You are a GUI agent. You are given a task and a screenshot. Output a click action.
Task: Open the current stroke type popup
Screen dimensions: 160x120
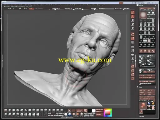(70, 110)
